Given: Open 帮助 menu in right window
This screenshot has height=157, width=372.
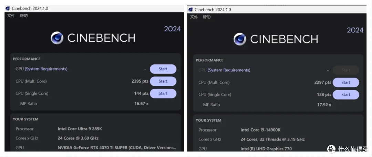Looking at the screenshot, I should click(x=207, y=17).
